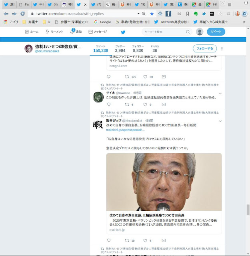Click the bookmark star in address bar
The width and height of the screenshot is (250, 256).
pos(152,14)
